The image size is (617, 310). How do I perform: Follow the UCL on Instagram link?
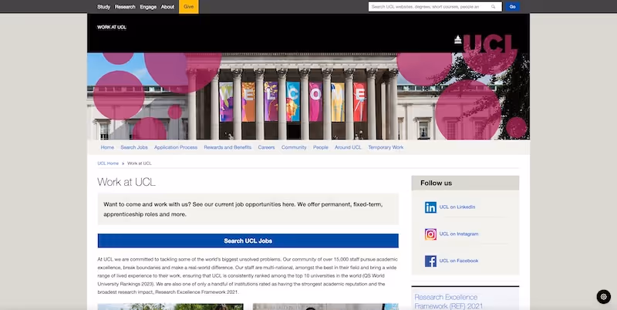[459, 234]
